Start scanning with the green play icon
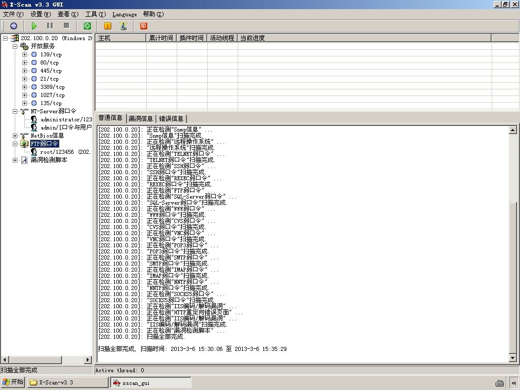This screenshot has height=390, width=520. pyautogui.click(x=34, y=26)
